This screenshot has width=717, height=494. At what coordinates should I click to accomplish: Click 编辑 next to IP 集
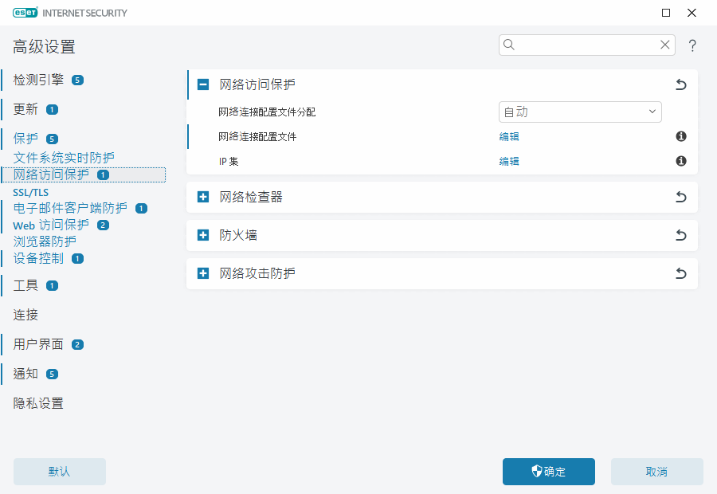(x=509, y=161)
